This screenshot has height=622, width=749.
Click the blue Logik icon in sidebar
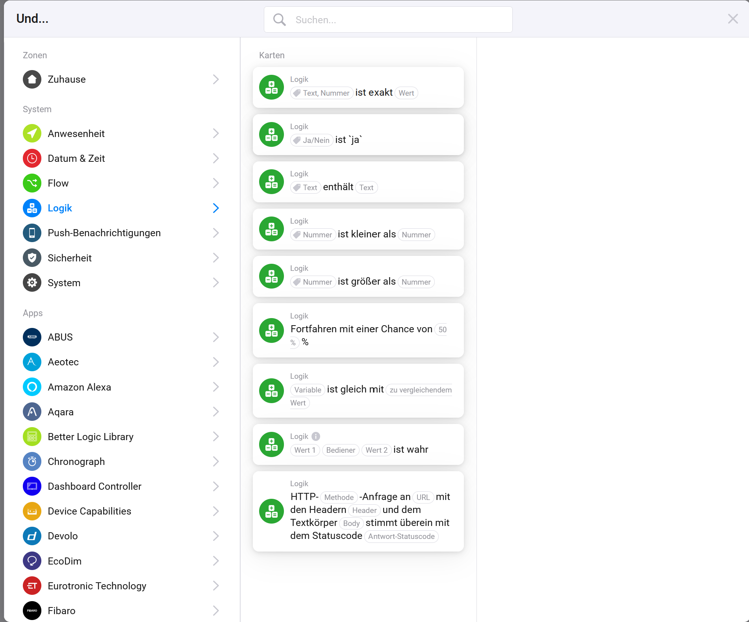click(x=32, y=208)
